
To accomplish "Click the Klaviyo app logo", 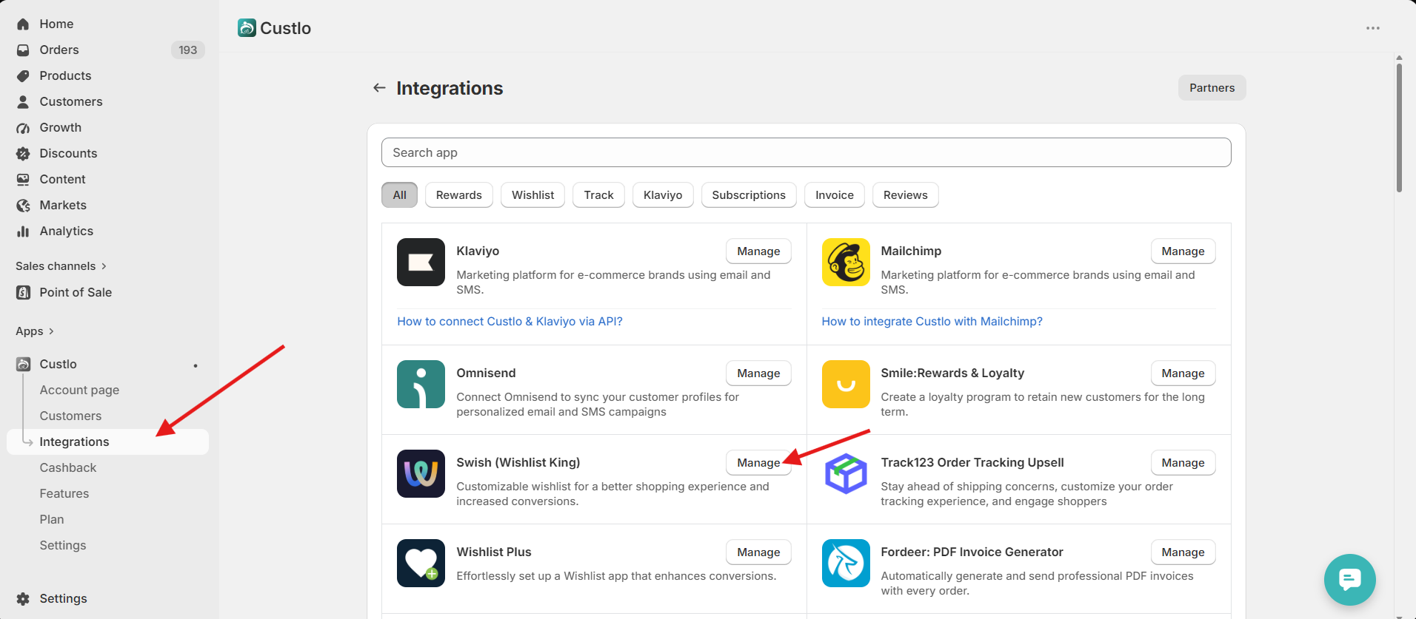I will [421, 262].
